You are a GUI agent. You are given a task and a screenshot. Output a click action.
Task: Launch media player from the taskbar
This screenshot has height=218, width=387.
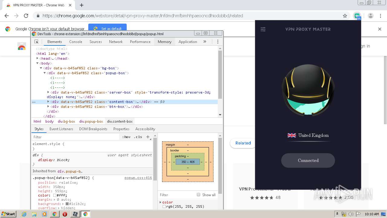tap(44, 214)
